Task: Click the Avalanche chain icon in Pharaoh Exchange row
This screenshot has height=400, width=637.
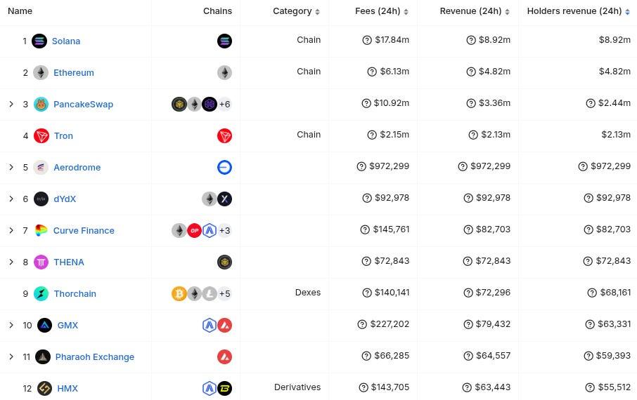Action: tap(225, 357)
